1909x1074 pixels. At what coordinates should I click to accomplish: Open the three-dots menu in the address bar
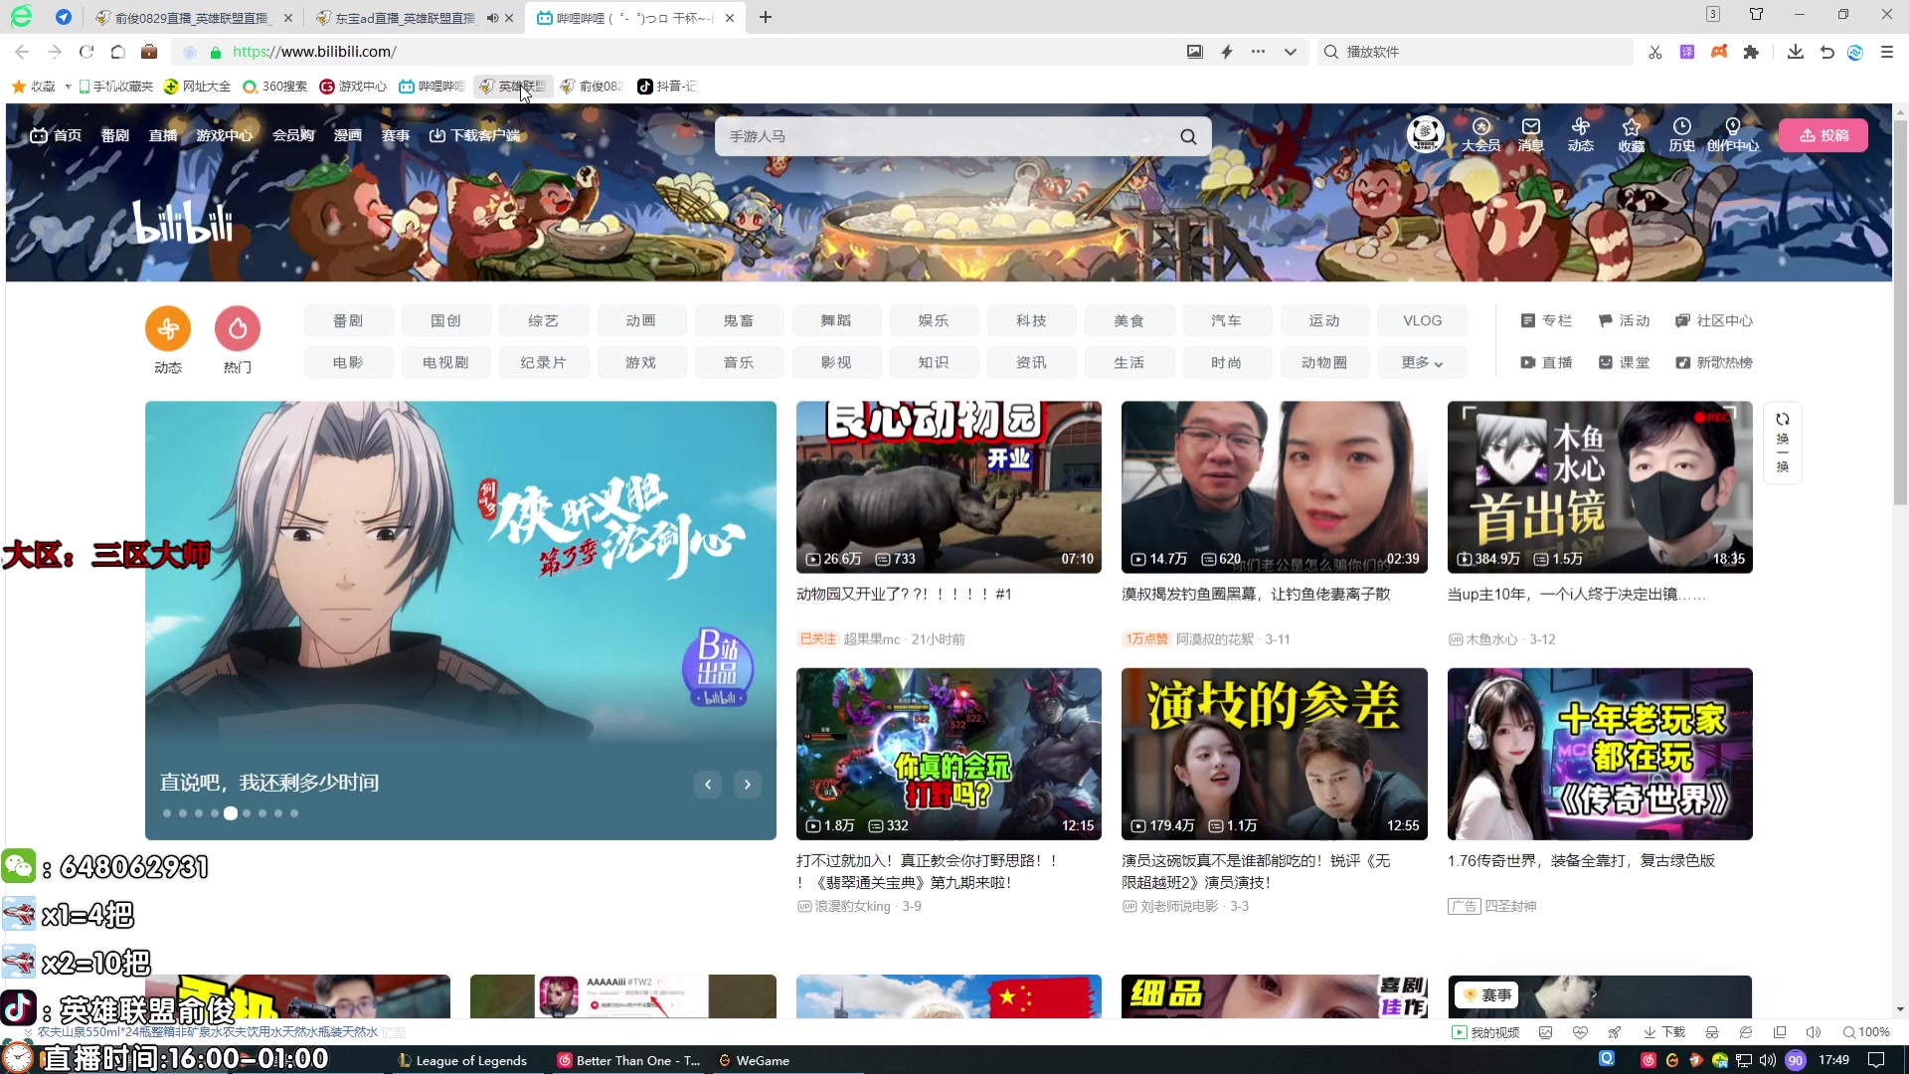tap(1259, 52)
